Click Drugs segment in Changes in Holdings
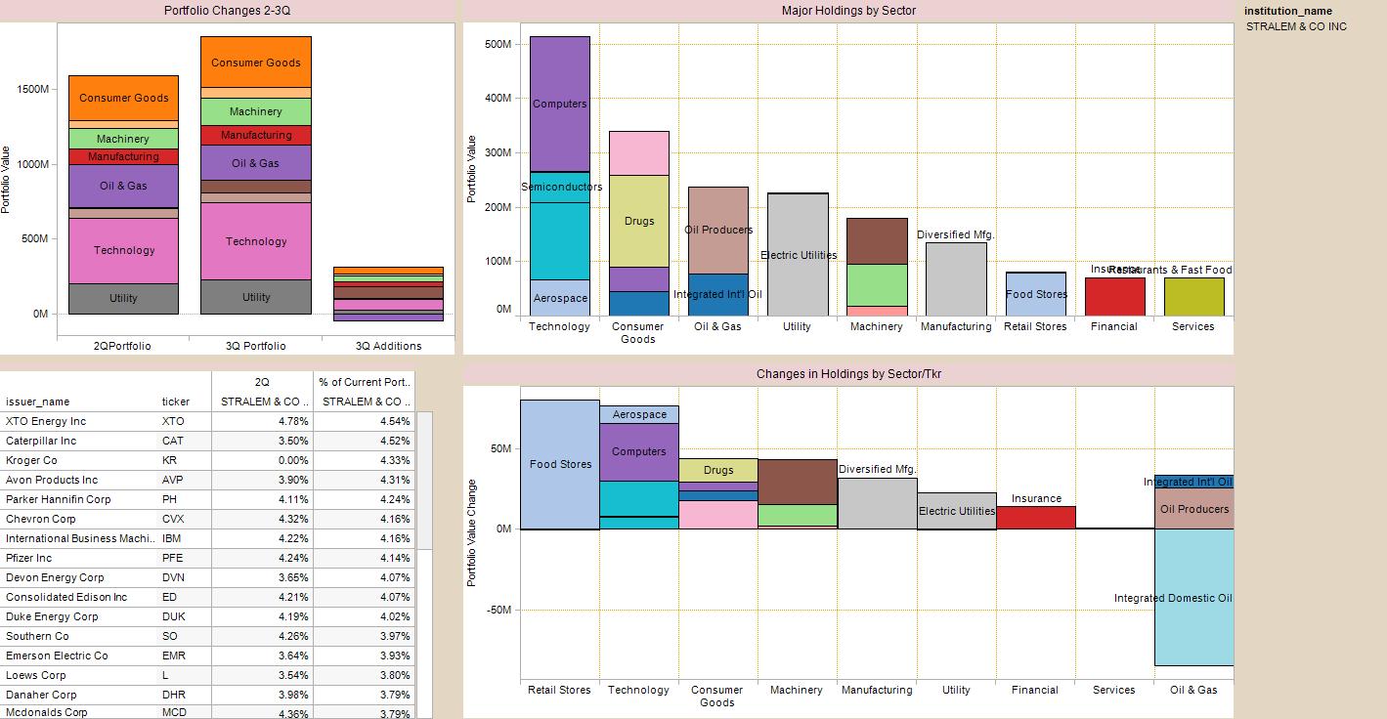 tap(718, 470)
